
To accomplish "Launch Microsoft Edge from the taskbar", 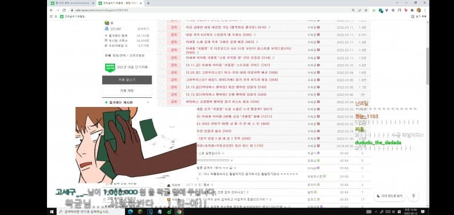I will click(130, 212).
